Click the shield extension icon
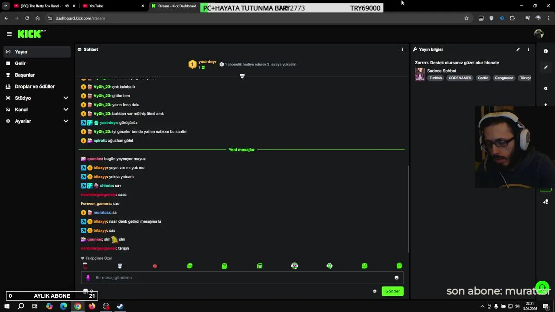 click(x=491, y=18)
